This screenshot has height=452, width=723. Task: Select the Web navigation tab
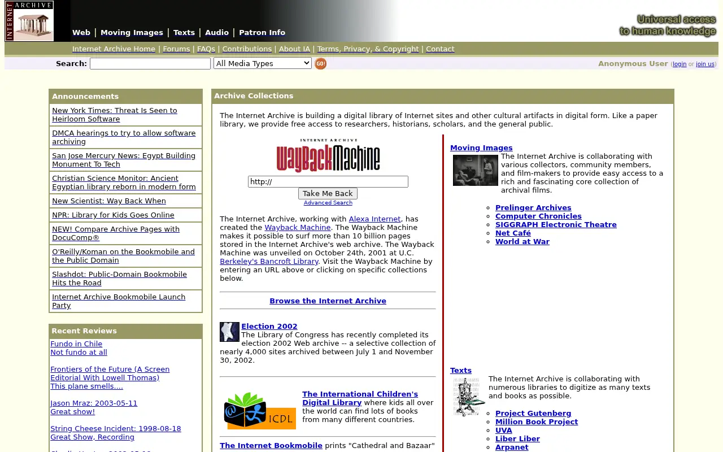[x=81, y=33]
